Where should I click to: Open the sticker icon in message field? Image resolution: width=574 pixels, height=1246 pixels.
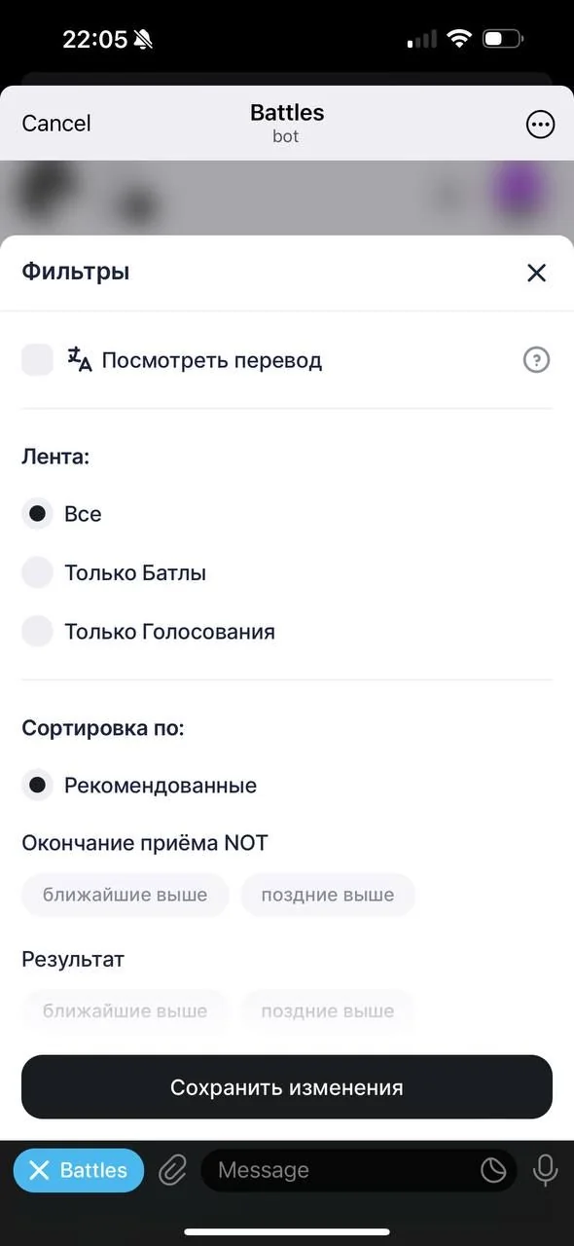click(493, 1170)
